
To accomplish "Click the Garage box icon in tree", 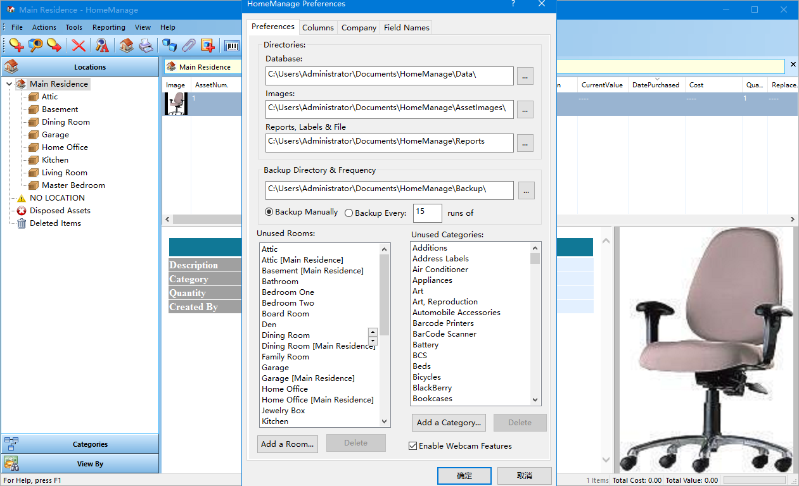I will coord(34,135).
